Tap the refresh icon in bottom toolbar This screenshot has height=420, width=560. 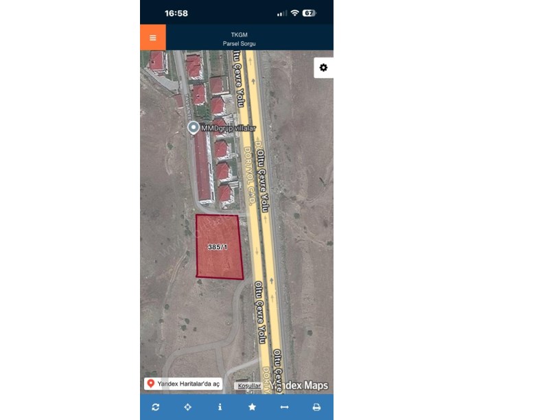(x=156, y=407)
